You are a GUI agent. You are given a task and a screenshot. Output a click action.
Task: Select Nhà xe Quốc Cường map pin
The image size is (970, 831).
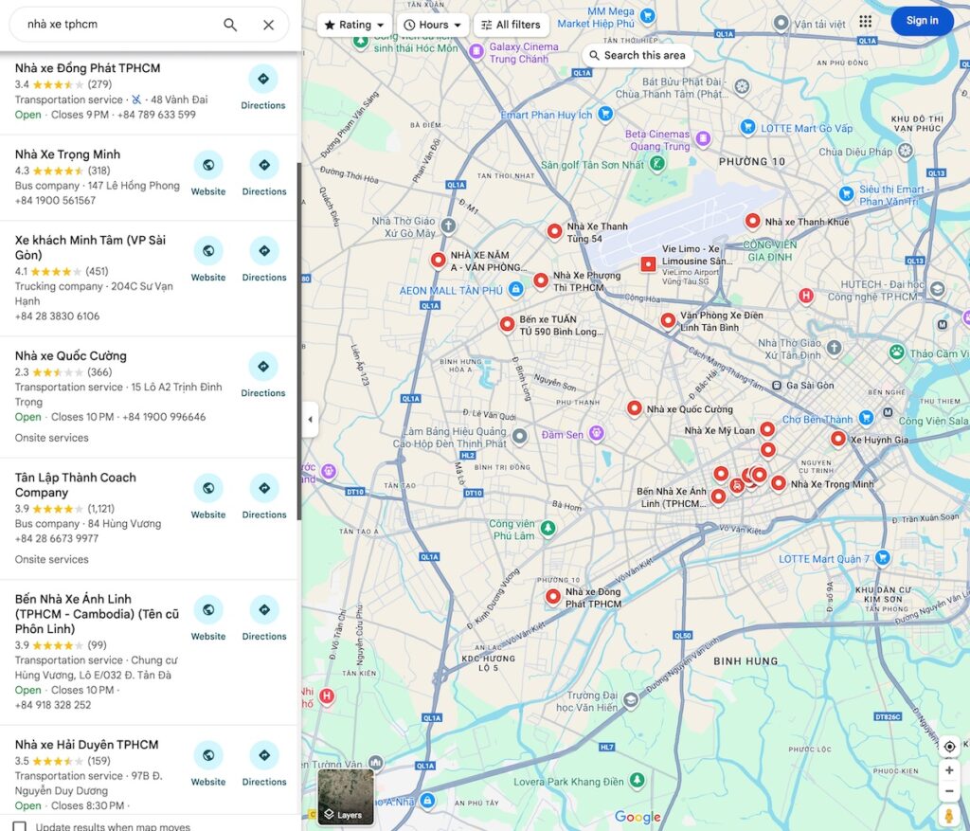[634, 407]
